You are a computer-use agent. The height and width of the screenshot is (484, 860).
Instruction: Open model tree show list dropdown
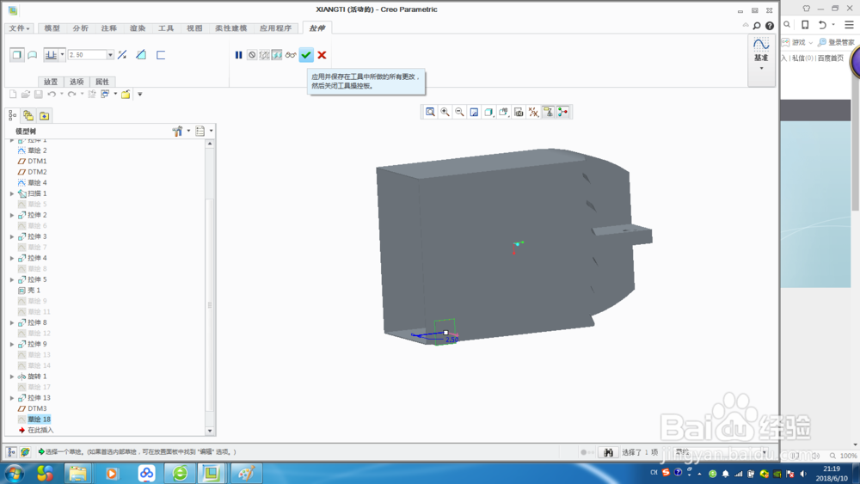tap(204, 131)
